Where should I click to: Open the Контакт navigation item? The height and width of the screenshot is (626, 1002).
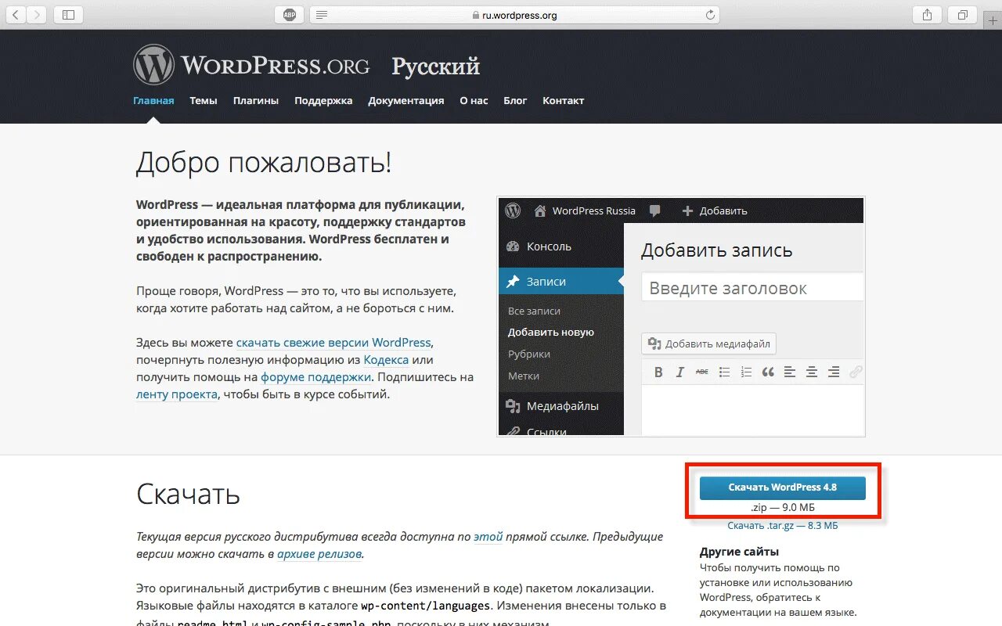click(564, 100)
